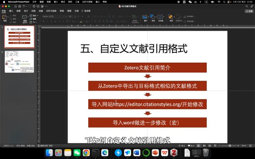Screen dimensions: 255x159
Task: Open the 幻灯片放映 ribbon tab
Action: tap(51, 11)
